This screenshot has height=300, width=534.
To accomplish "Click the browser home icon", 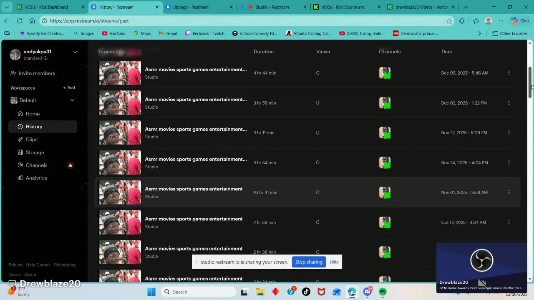I will (32, 21).
